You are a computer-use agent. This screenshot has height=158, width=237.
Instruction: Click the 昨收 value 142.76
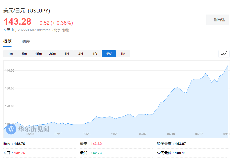coord(19,144)
